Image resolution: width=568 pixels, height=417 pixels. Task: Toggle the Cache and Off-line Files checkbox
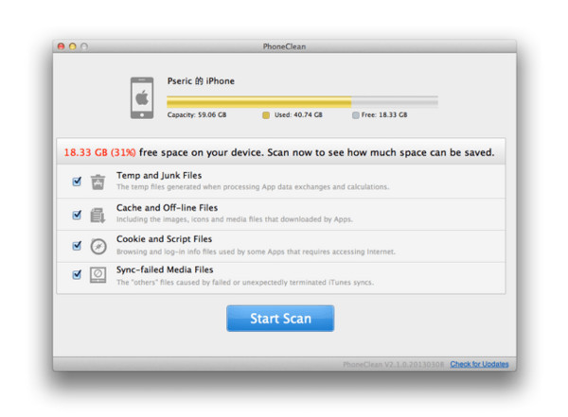[77, 215]
